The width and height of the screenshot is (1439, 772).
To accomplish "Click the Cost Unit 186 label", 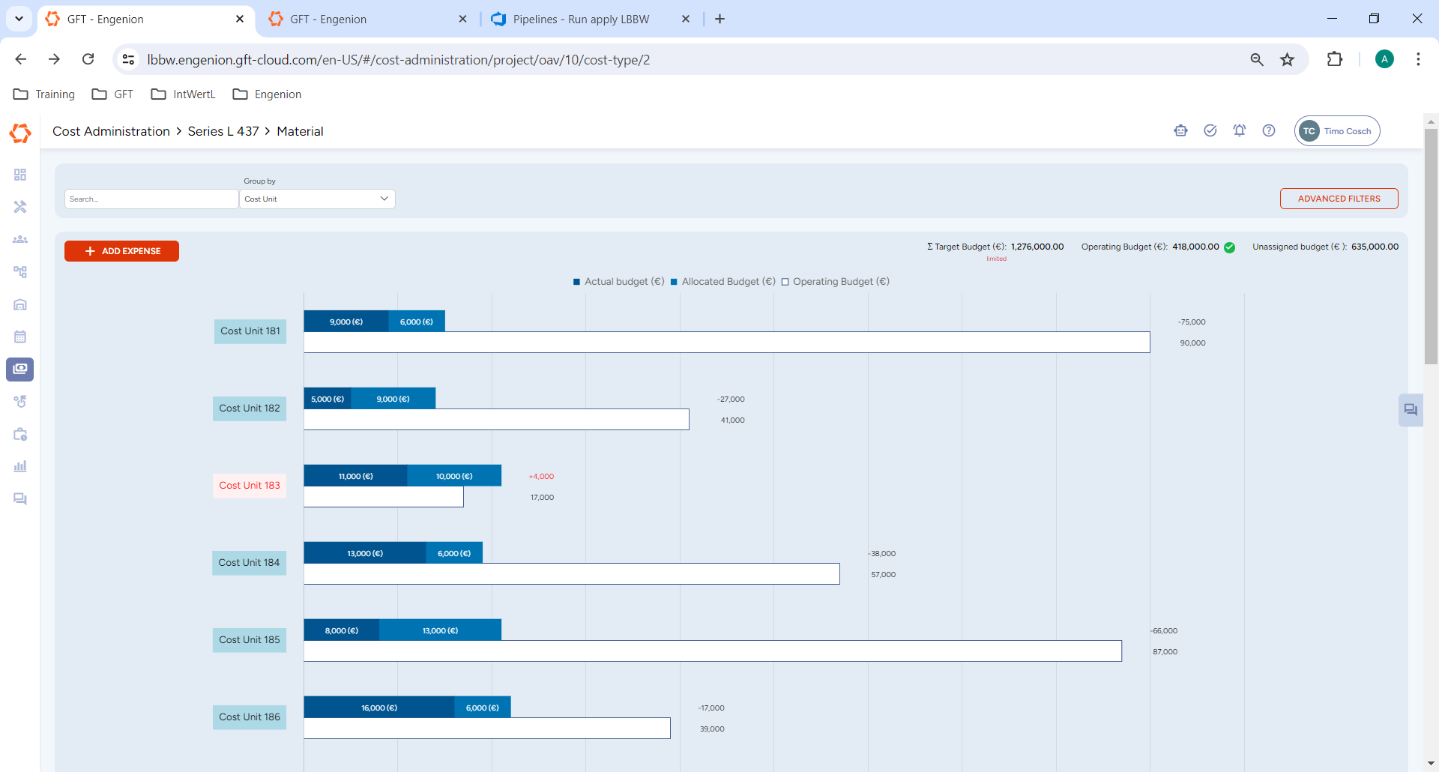I will (x=250, y=717).
